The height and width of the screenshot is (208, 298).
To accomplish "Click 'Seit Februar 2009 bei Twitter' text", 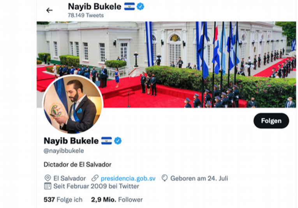I will (x=96, y=186).
